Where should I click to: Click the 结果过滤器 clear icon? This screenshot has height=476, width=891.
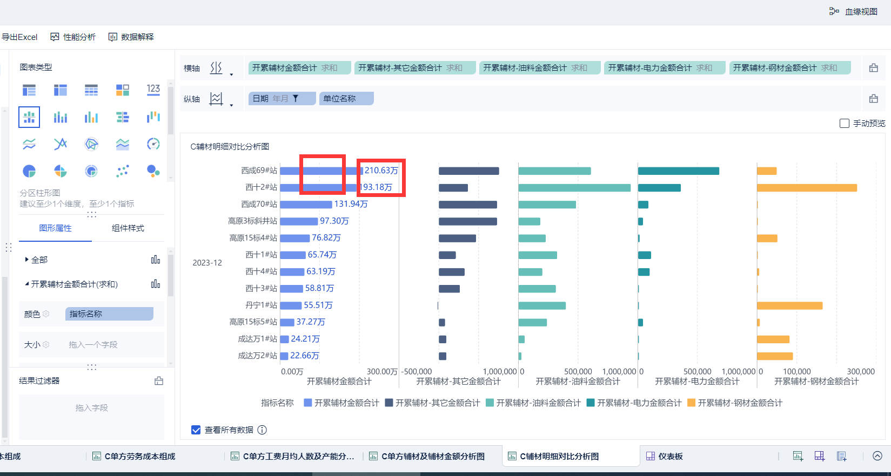click(159, 381)
